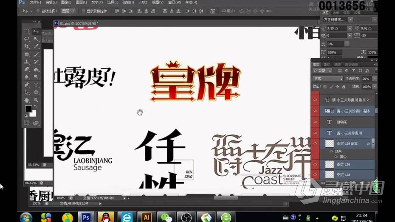Select the Path Selection tool

tap(27, 93)
